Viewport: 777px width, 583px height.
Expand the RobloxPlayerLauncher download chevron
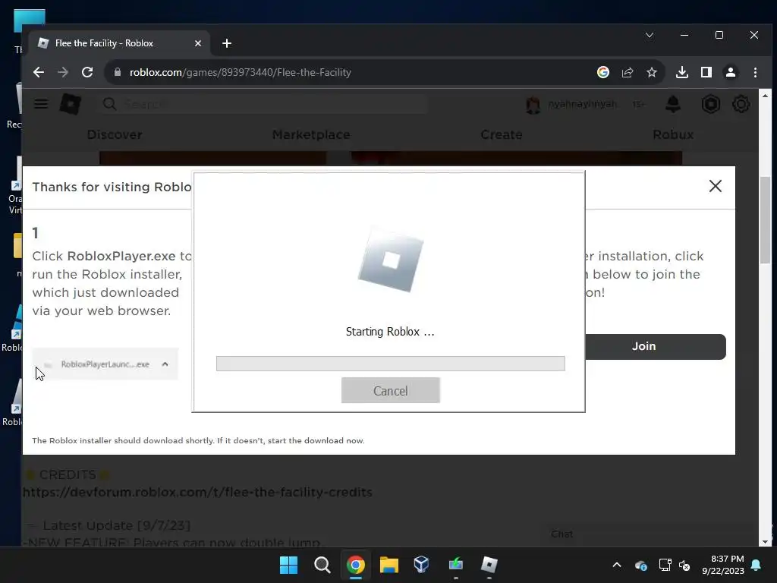pos(165,364)
